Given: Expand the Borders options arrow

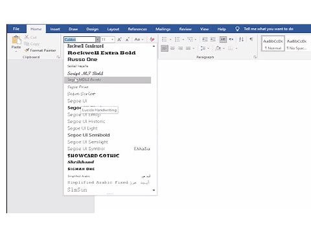Looking at the screenshot, I should click(x=236, y=49).
